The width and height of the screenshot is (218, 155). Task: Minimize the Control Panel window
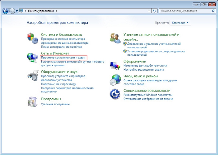click(196, 4)
